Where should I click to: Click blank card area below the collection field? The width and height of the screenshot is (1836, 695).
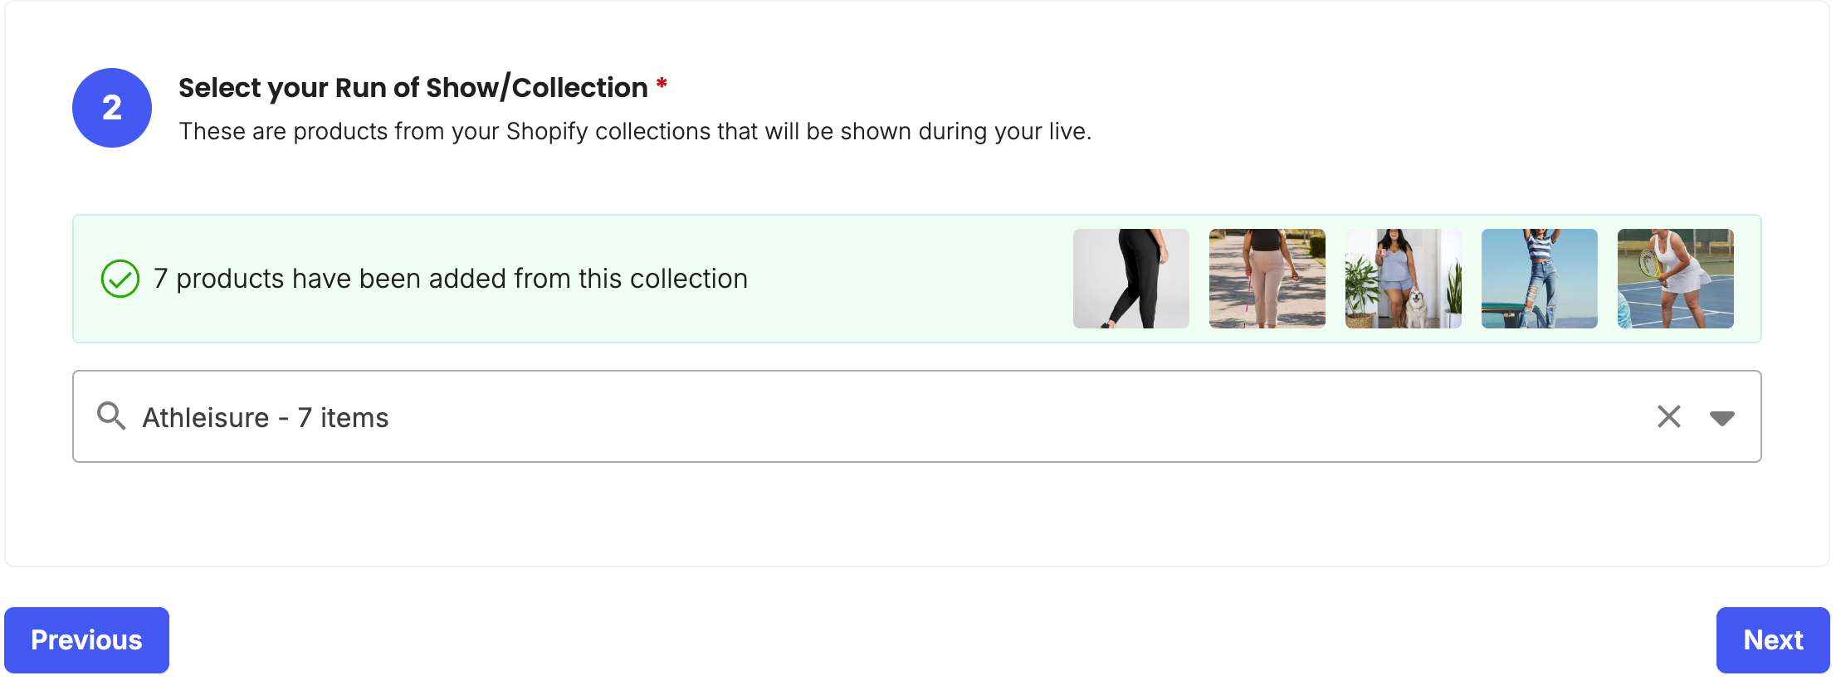(913, 514)
